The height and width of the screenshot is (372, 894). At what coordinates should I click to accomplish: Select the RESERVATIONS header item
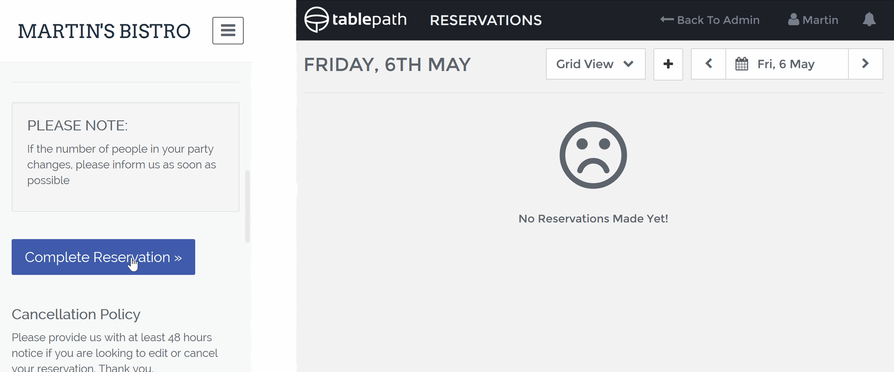pos(486,20)
